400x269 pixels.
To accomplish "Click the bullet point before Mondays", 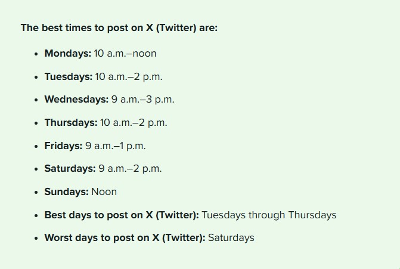I will point(36,54).
